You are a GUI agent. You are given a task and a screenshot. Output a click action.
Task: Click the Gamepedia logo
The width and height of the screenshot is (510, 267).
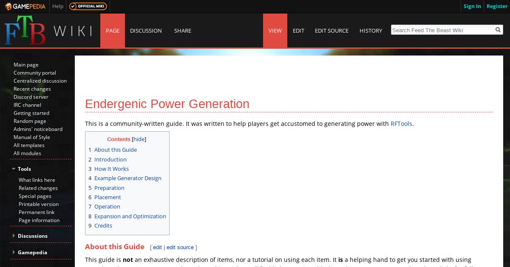[x=25, y=6]
